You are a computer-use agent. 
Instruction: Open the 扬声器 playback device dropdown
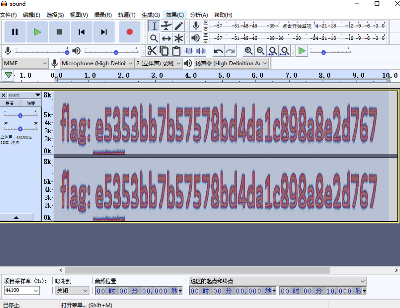(231, 63)
